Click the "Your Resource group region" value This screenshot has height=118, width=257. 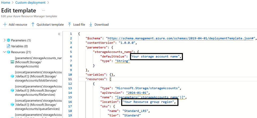(x=149, y=102)
